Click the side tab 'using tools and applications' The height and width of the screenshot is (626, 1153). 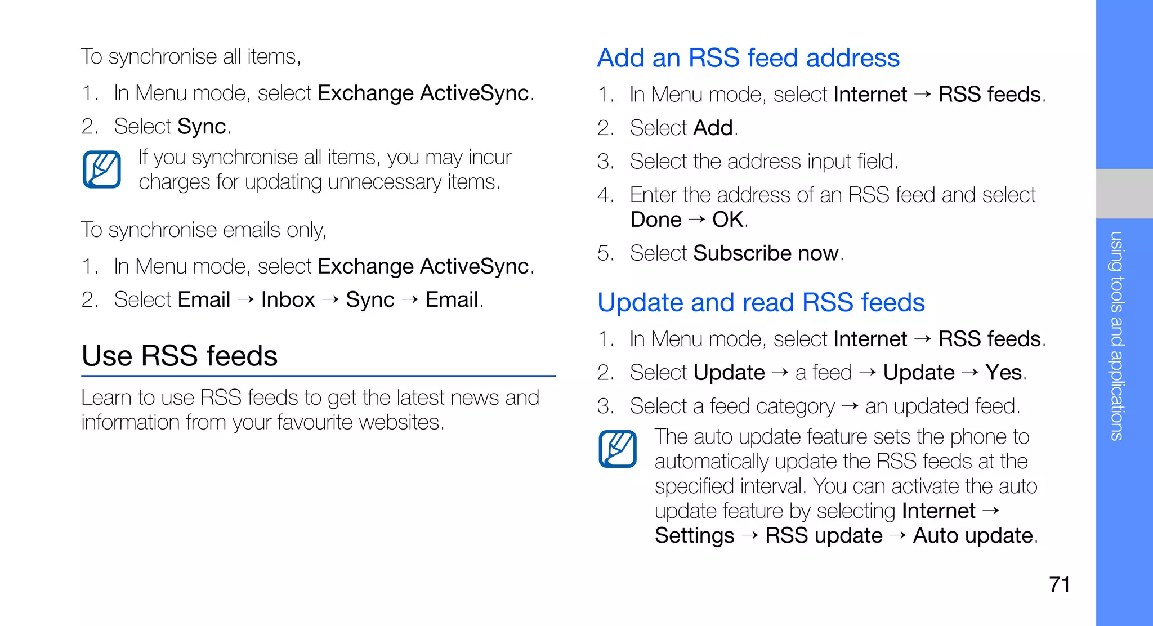click(x=1117, y=336)
